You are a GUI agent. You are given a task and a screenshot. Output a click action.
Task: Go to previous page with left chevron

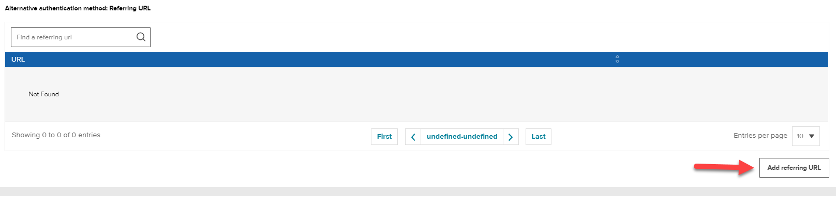coord(413,137)
